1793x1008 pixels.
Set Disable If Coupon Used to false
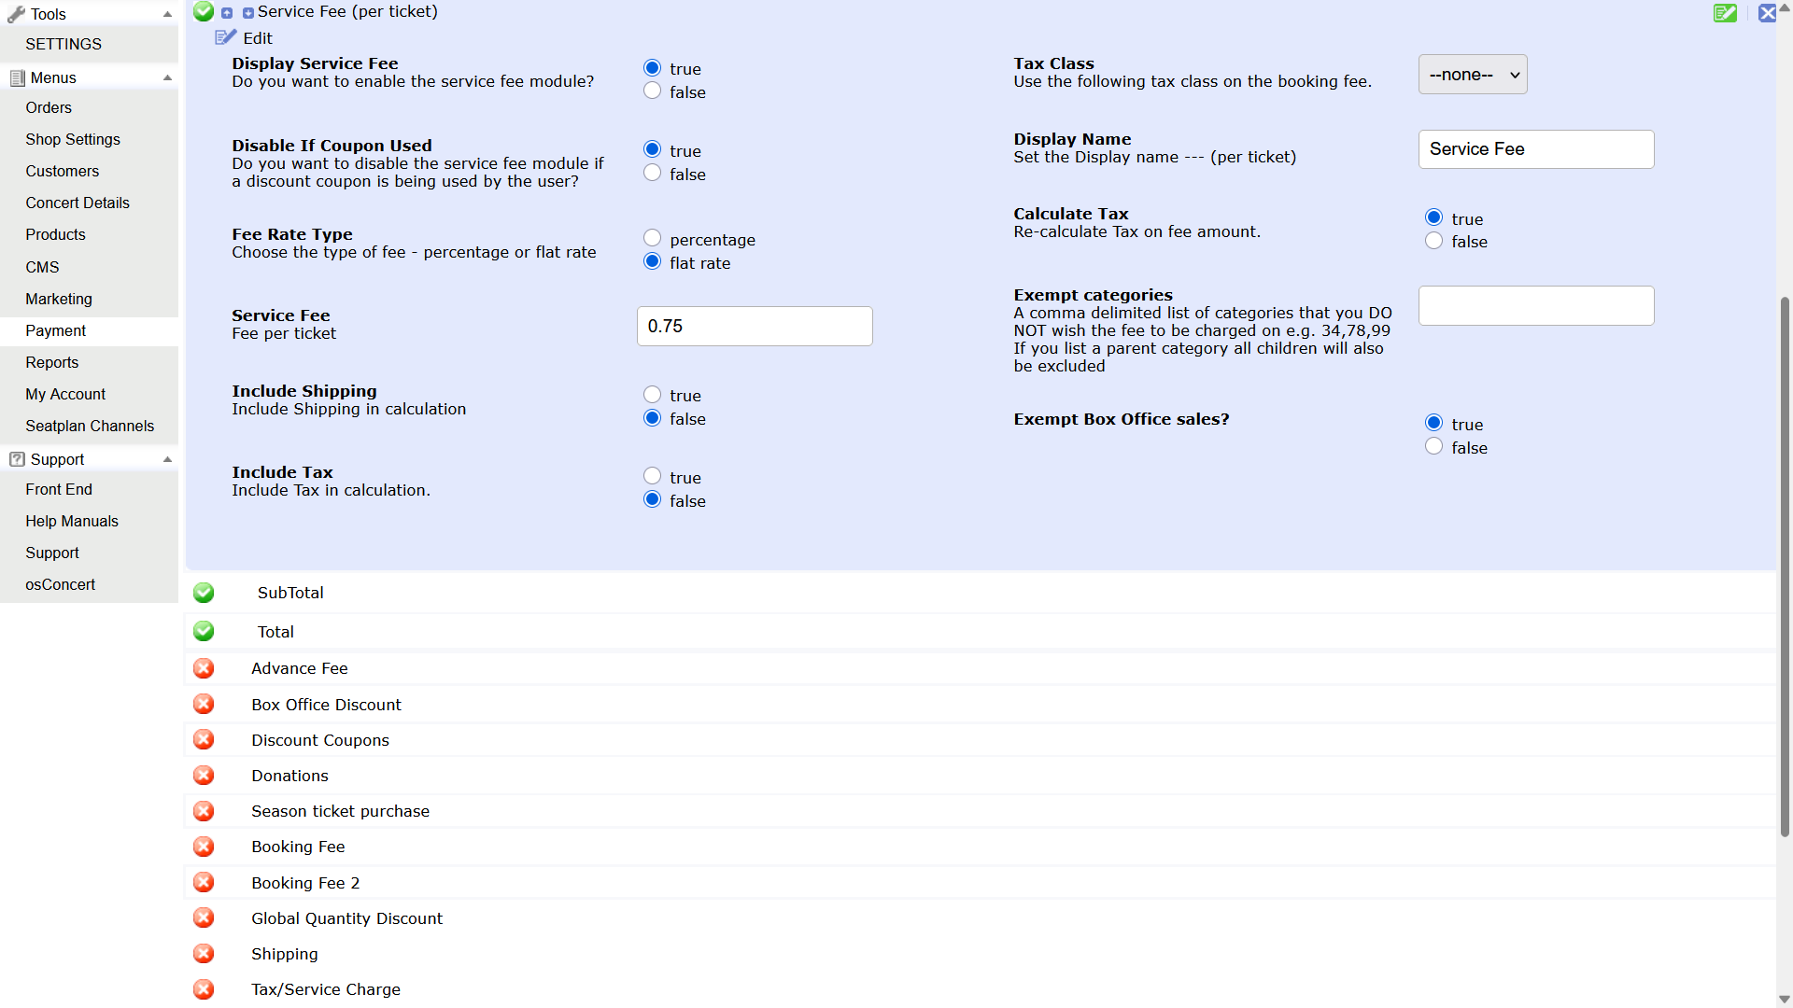click(653, 174)
